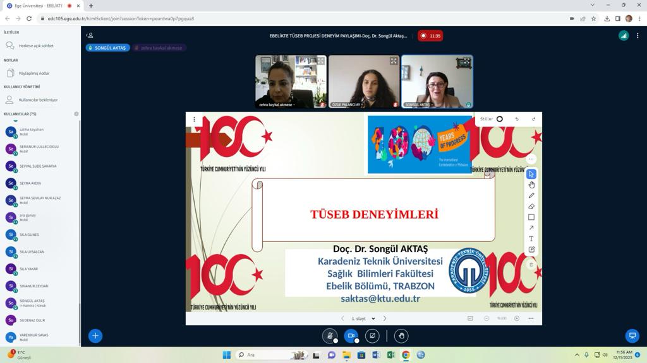
Task: Click fit-to-width icon in slide bar
Action: coord(531,318)
